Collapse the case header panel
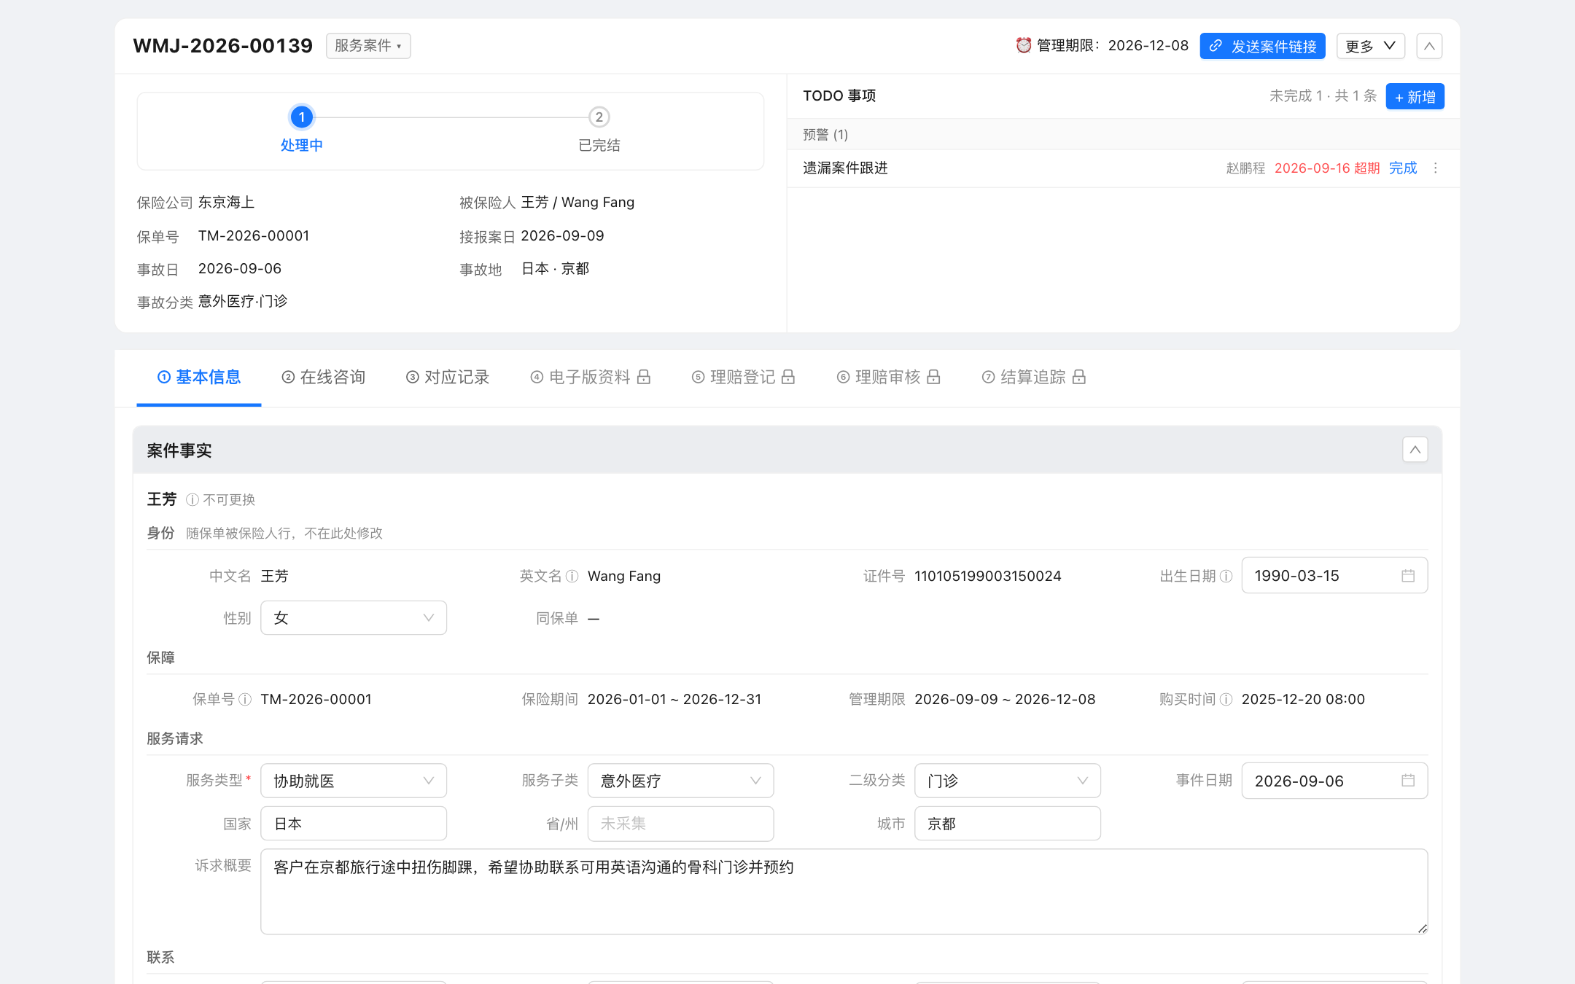 point(1429,46)
